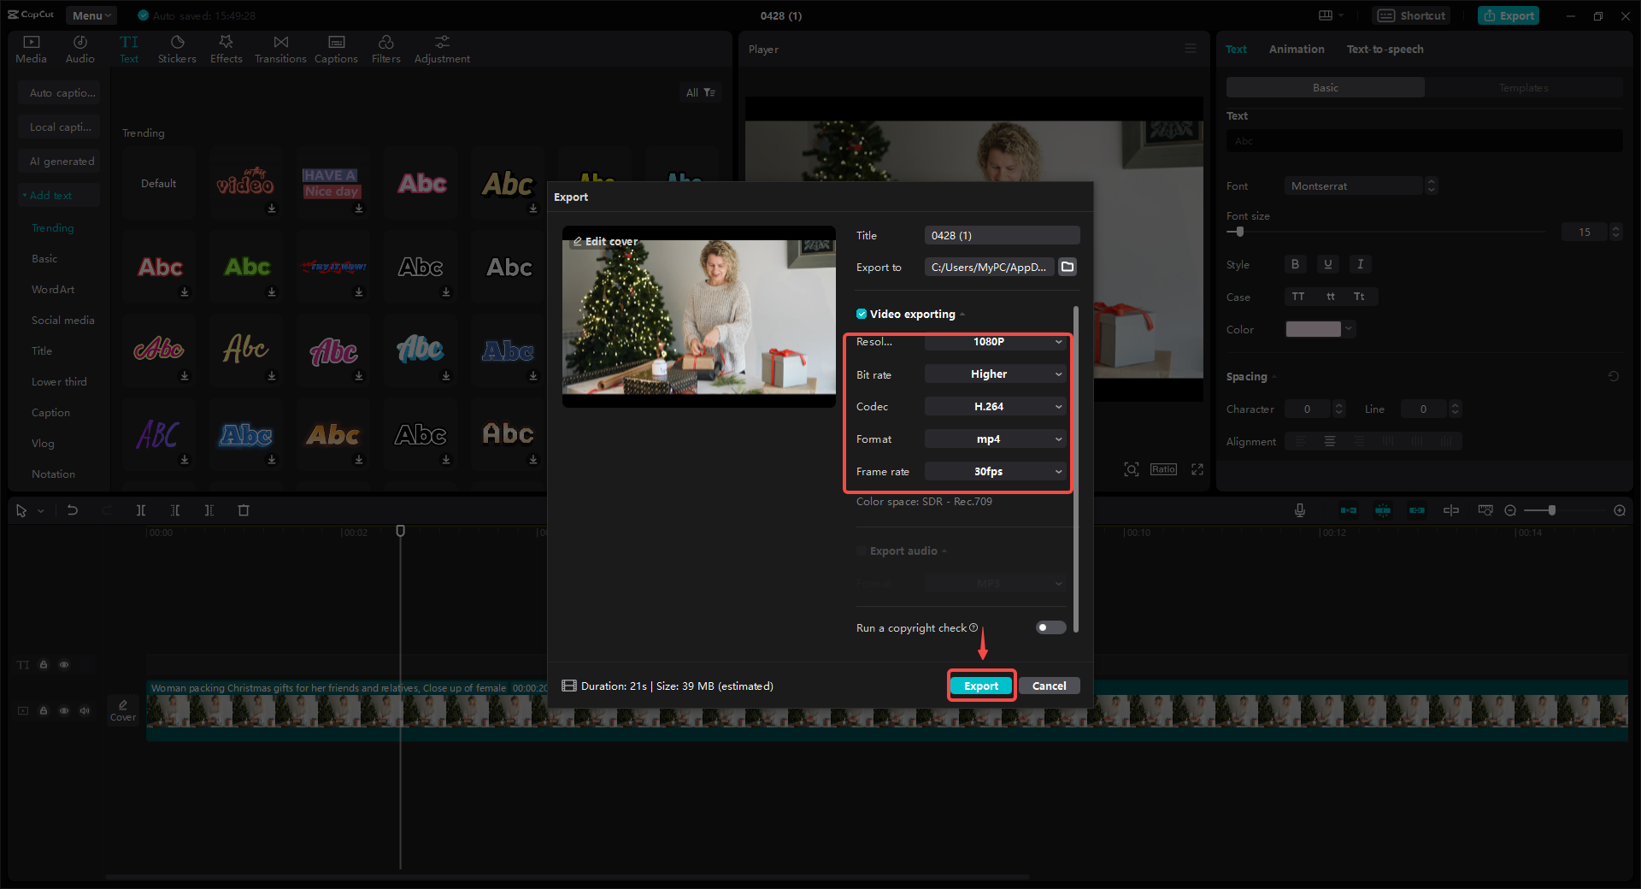
Task: Hide the text track with eye icon
Action: [x=64, y=664]
